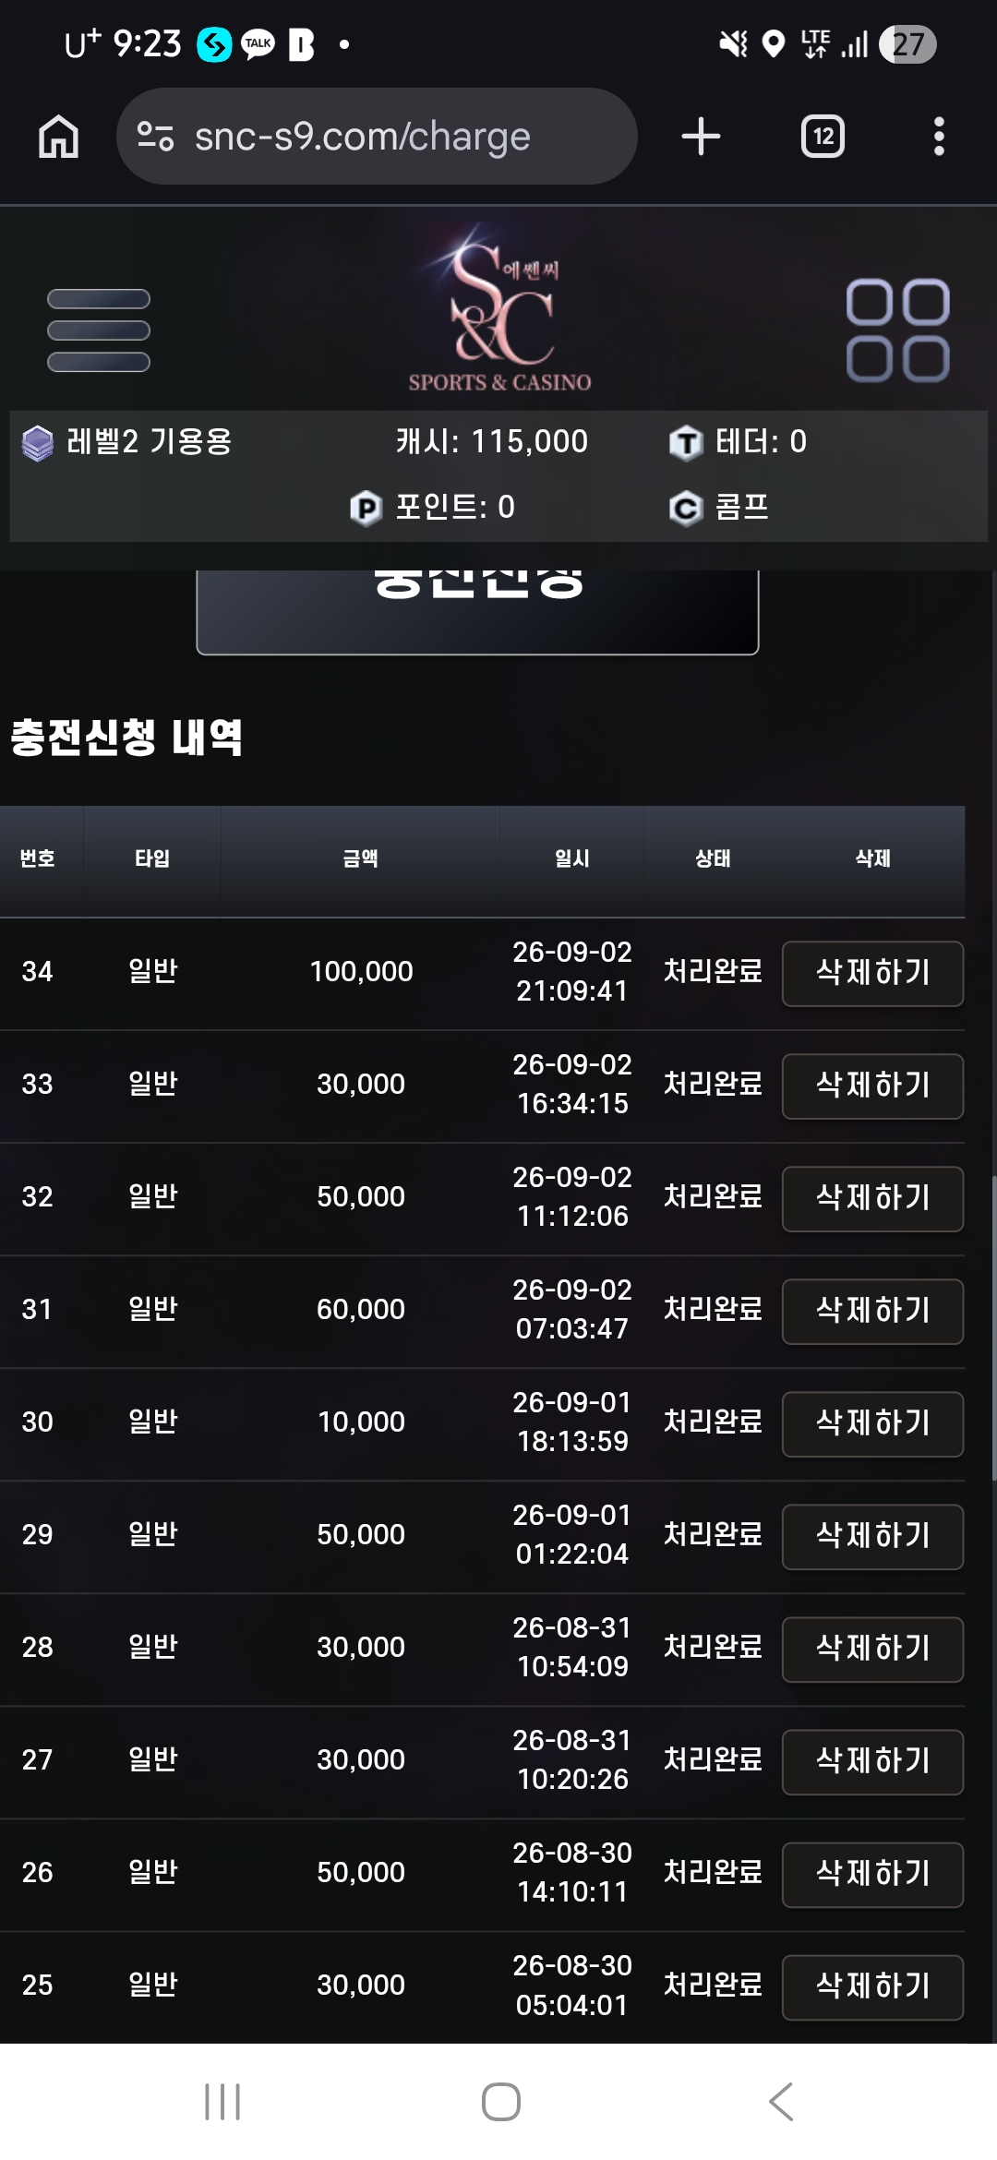Image resolution: width=997 pixels, height=2160 pixels.
Task: Tap the comp C coin icon
Action: point(686,508)
